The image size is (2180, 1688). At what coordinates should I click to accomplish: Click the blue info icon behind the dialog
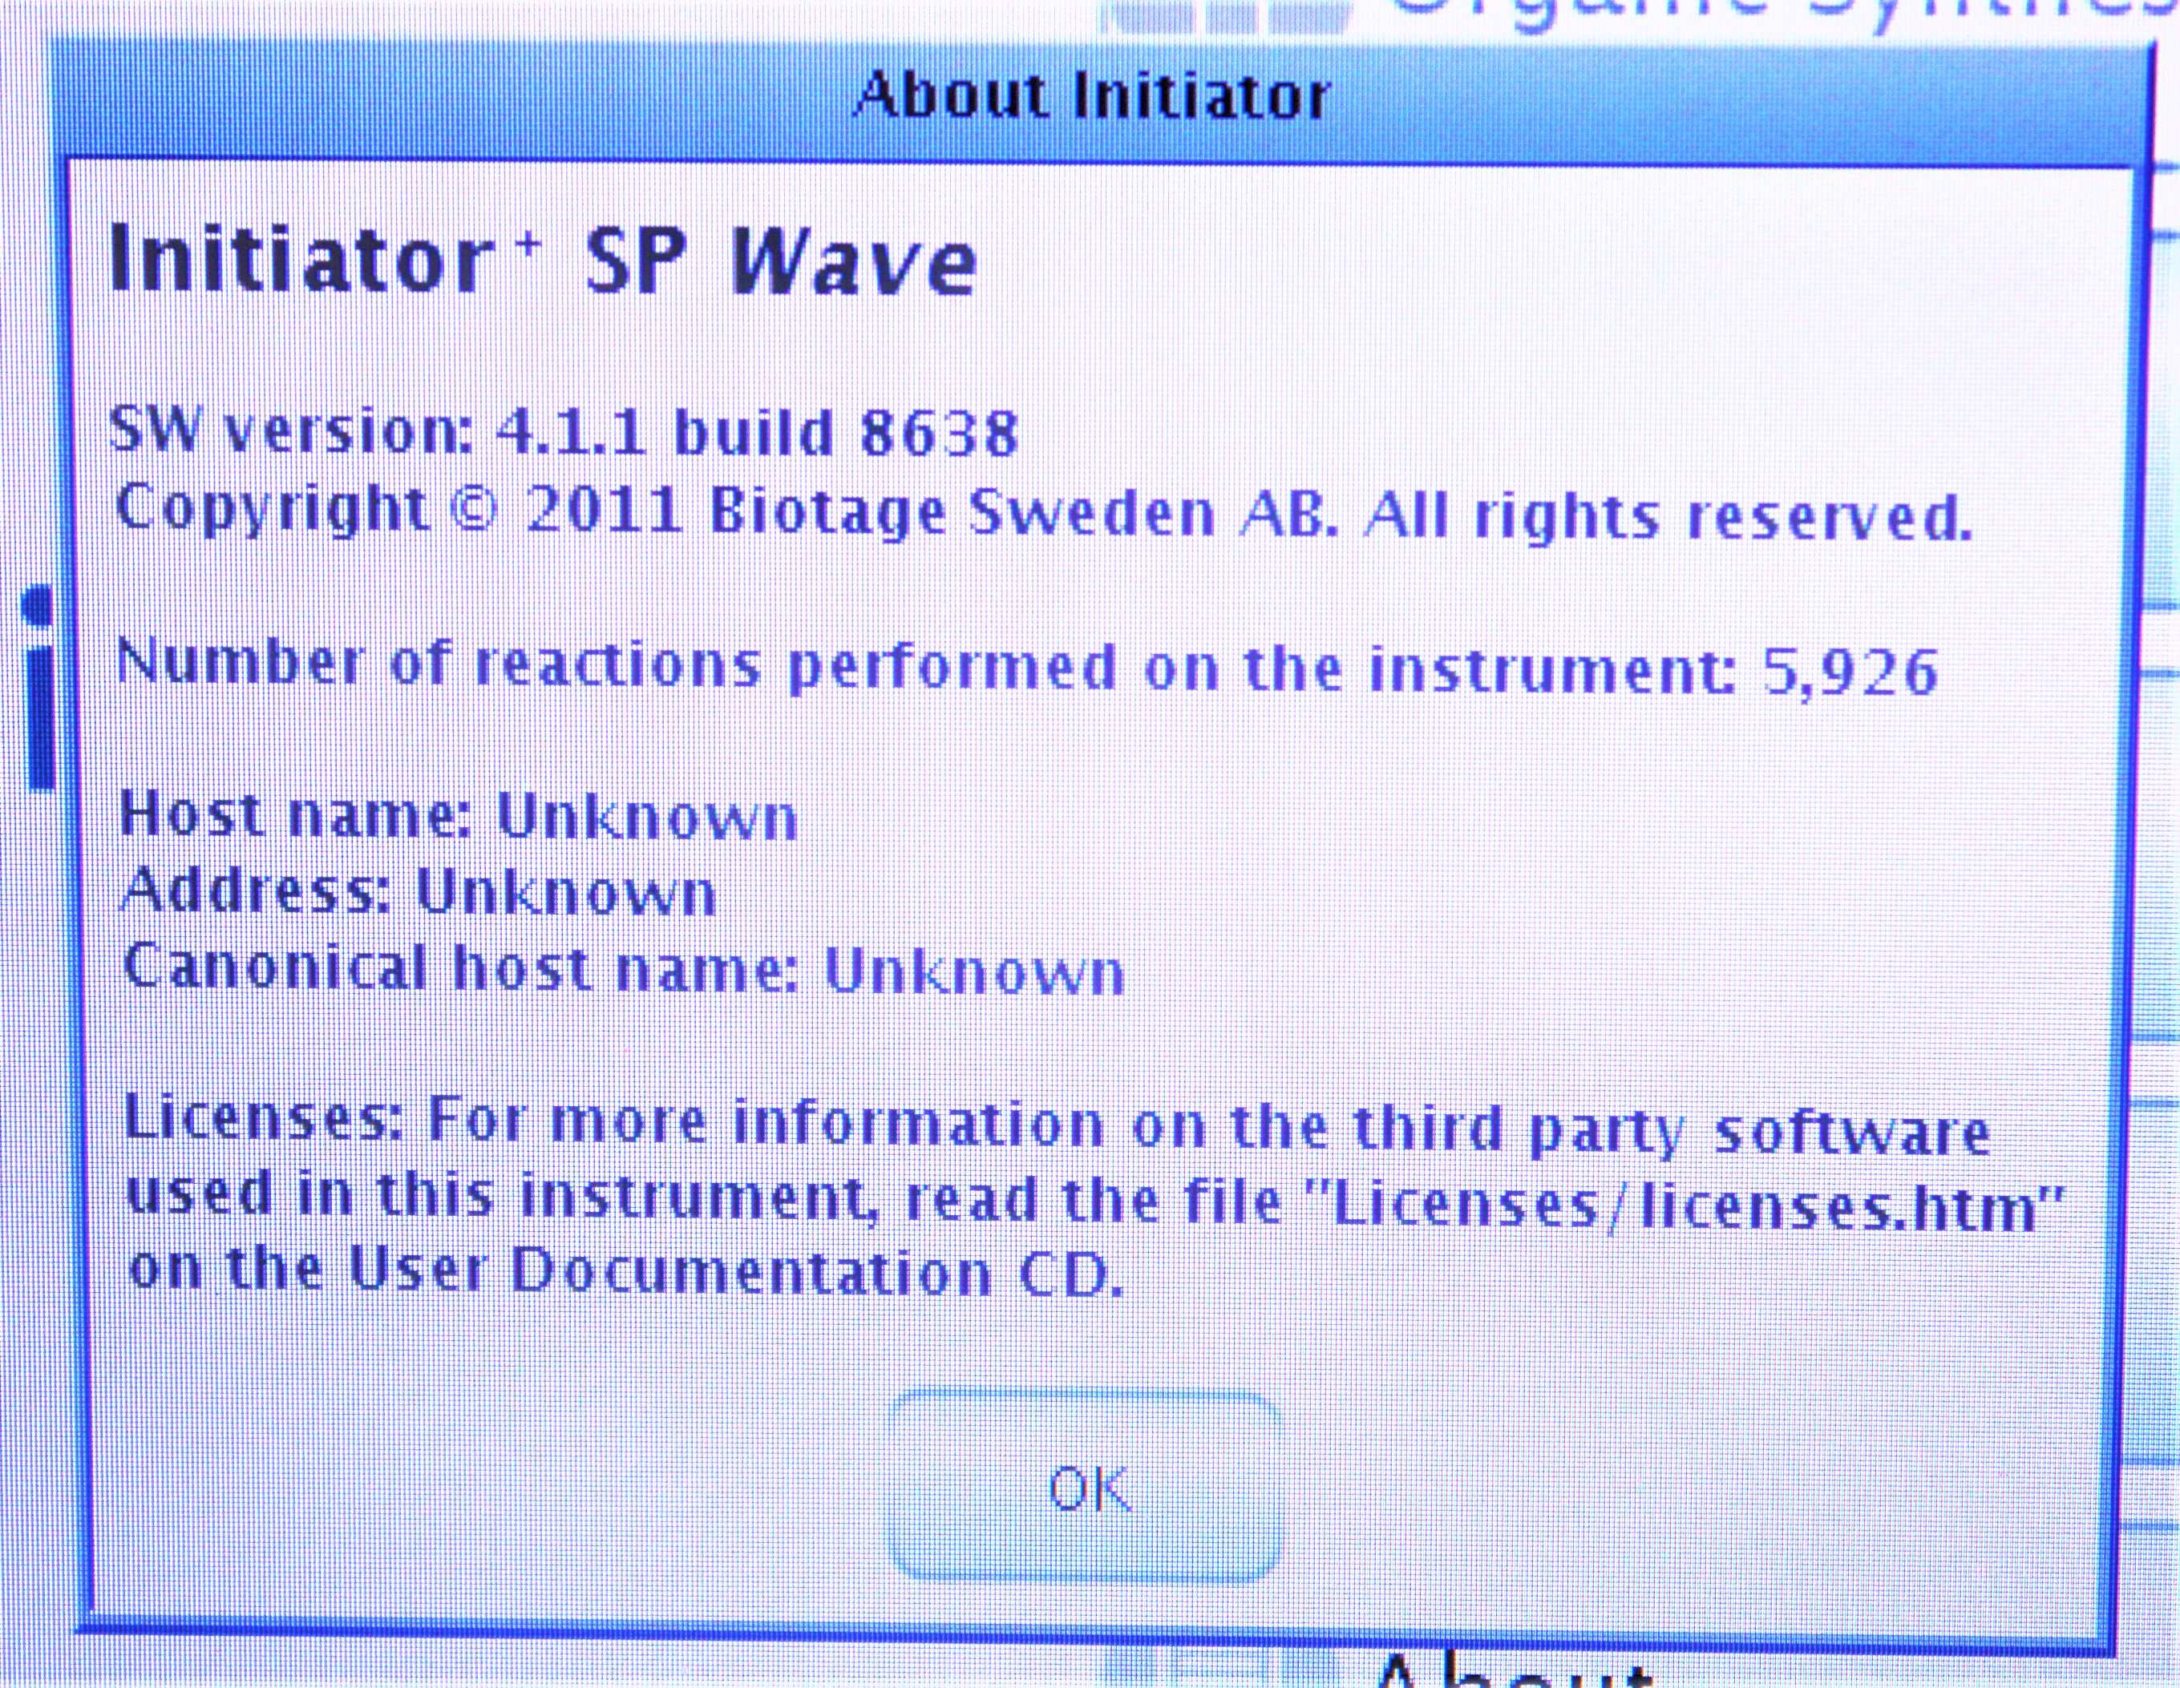point(38,689)
